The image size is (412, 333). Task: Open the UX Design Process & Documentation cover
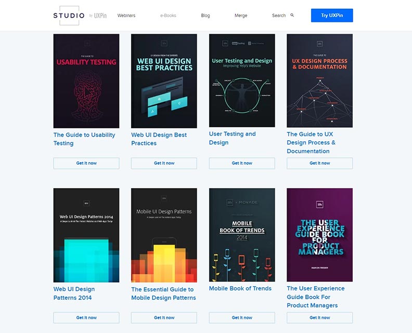[319, 81]
